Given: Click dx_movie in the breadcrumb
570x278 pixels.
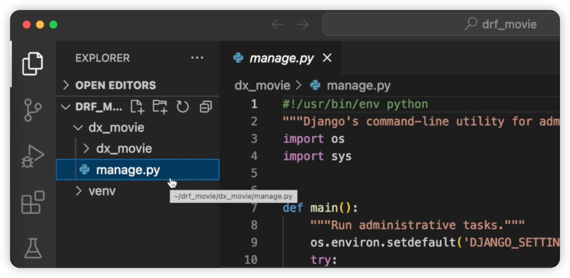Looking at the screenshot, I should 262,85.
